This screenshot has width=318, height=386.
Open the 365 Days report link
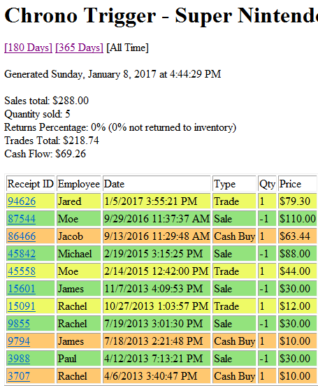pos(79,48)
